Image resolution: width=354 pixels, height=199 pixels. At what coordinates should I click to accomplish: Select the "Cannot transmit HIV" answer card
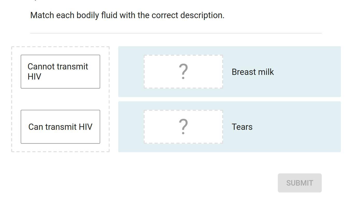point(60,72)
